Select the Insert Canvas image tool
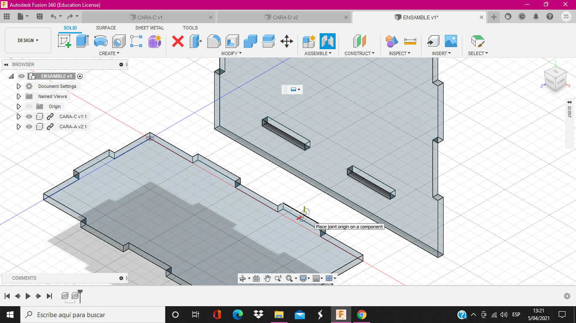The width and height of the screenshot is (576, 323). [x=451, y=41]
